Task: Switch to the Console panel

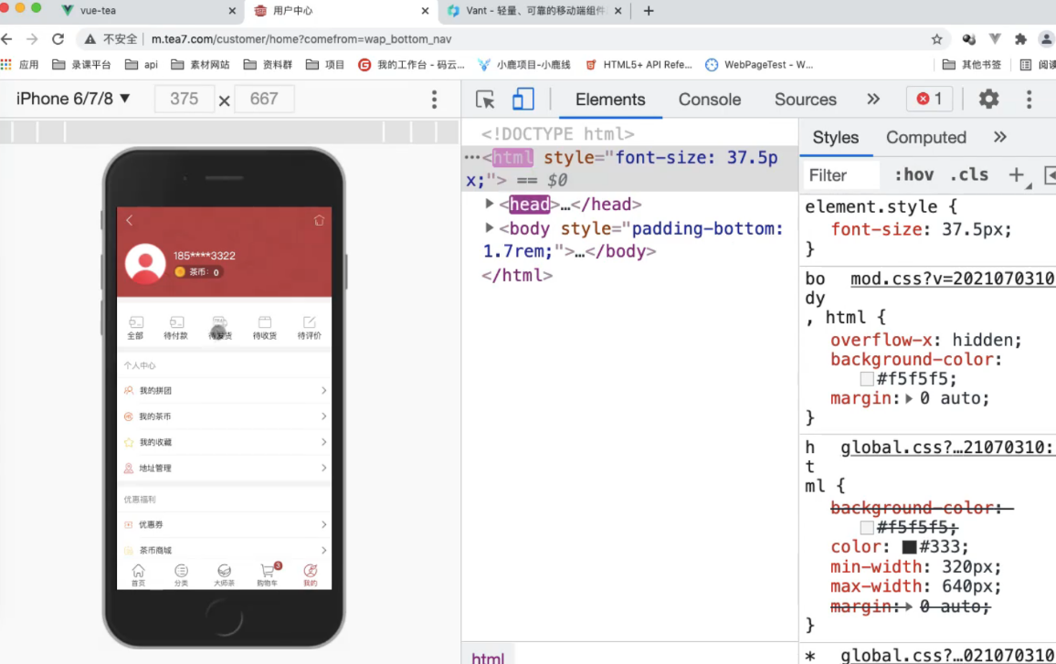Action: pos(710,100)
